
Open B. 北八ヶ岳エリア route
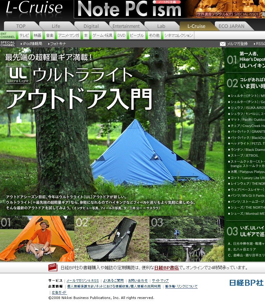click(242, 249)
